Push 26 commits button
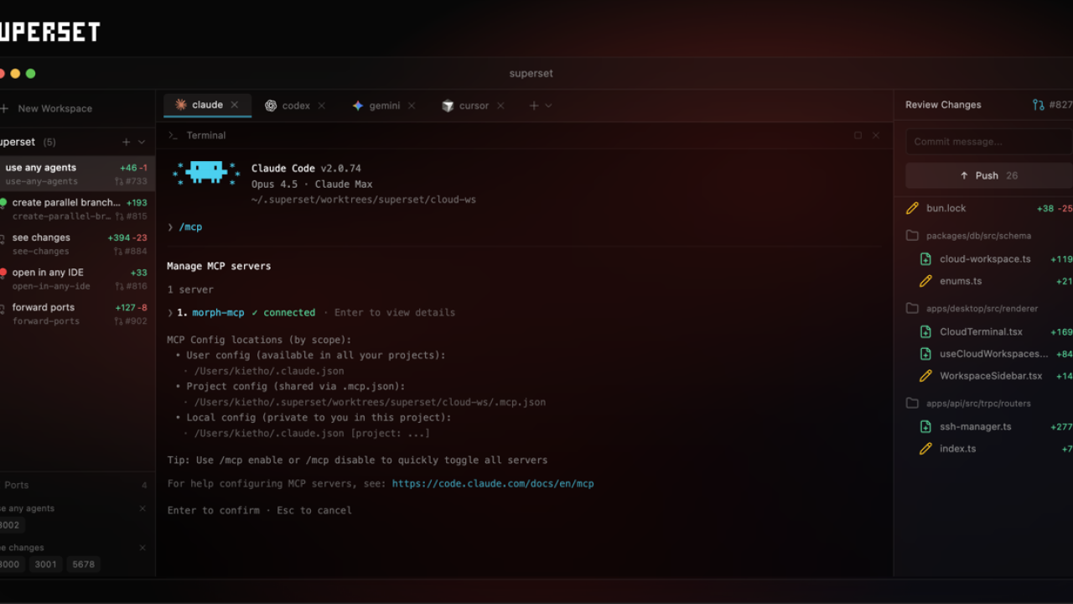The width and height of the screenshot is (1073, 604). coord(989,175)
